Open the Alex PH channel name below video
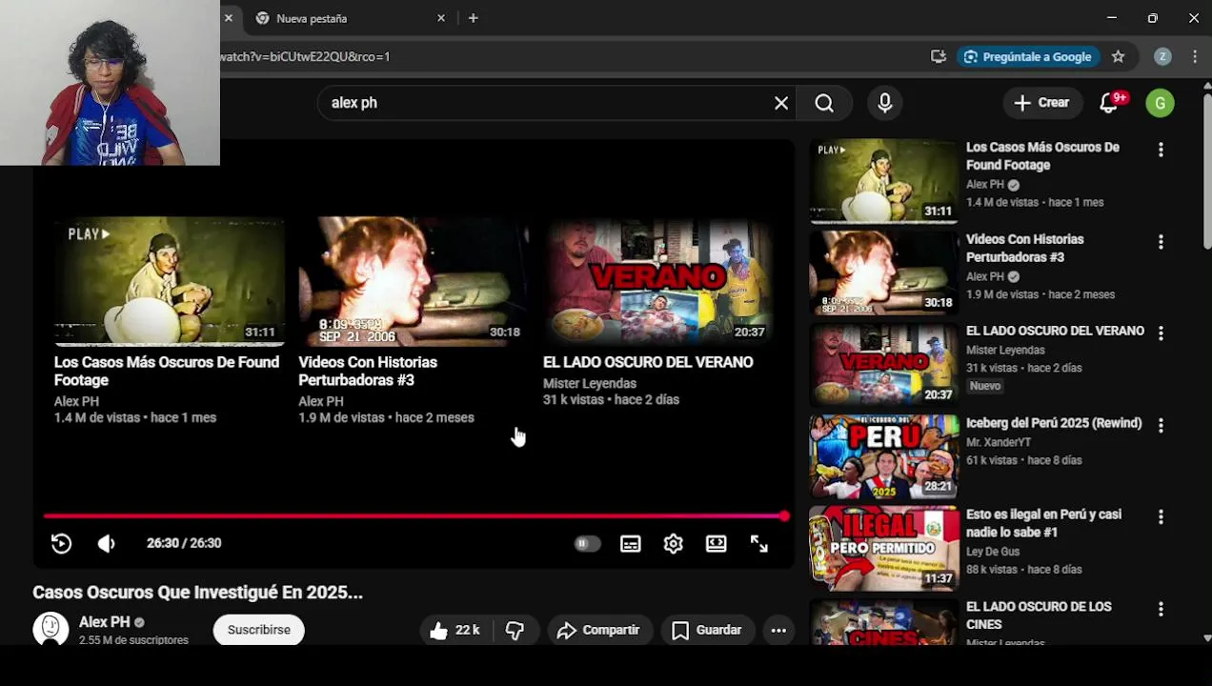 click(104, 621)
